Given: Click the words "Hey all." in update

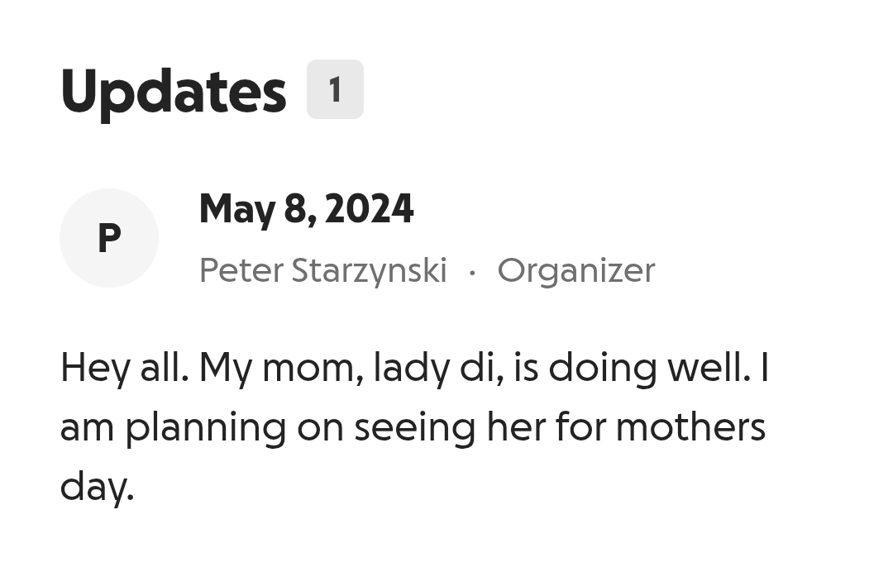Looking at the screenshot, I should [124, 368].
